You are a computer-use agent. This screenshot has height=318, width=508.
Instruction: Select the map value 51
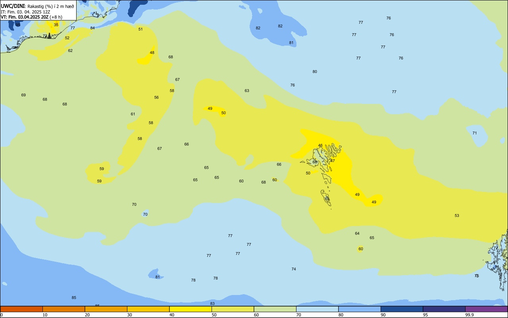click(x=140, y=29)
